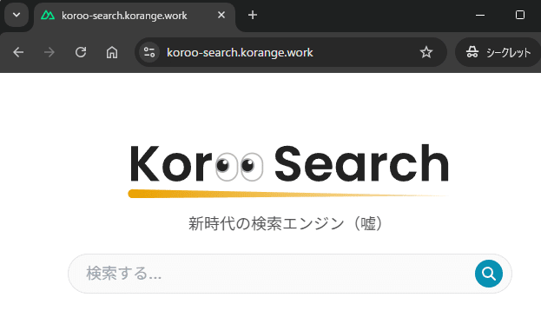The width and height of the screenshot is (541, 324).
Task: Select the koroo-search.korange.work tab
Action: 135,16
